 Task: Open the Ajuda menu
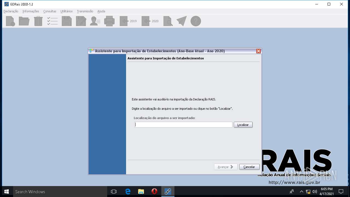(101, 11)
